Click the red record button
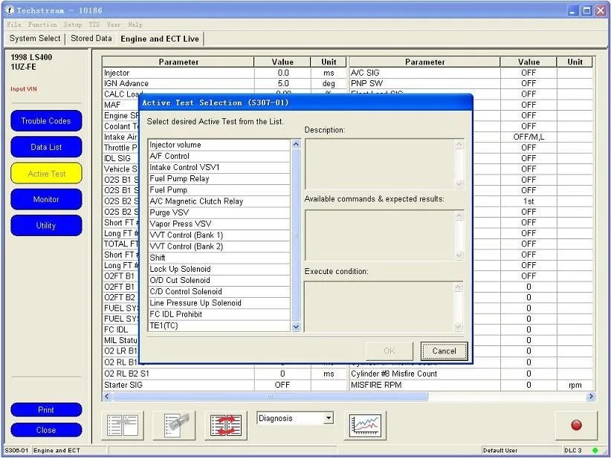The image size is (611, 459). 575,425
